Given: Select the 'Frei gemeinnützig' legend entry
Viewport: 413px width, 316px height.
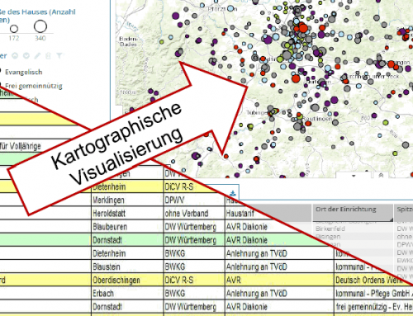Looking at the screenshot, I should [34, 86].
